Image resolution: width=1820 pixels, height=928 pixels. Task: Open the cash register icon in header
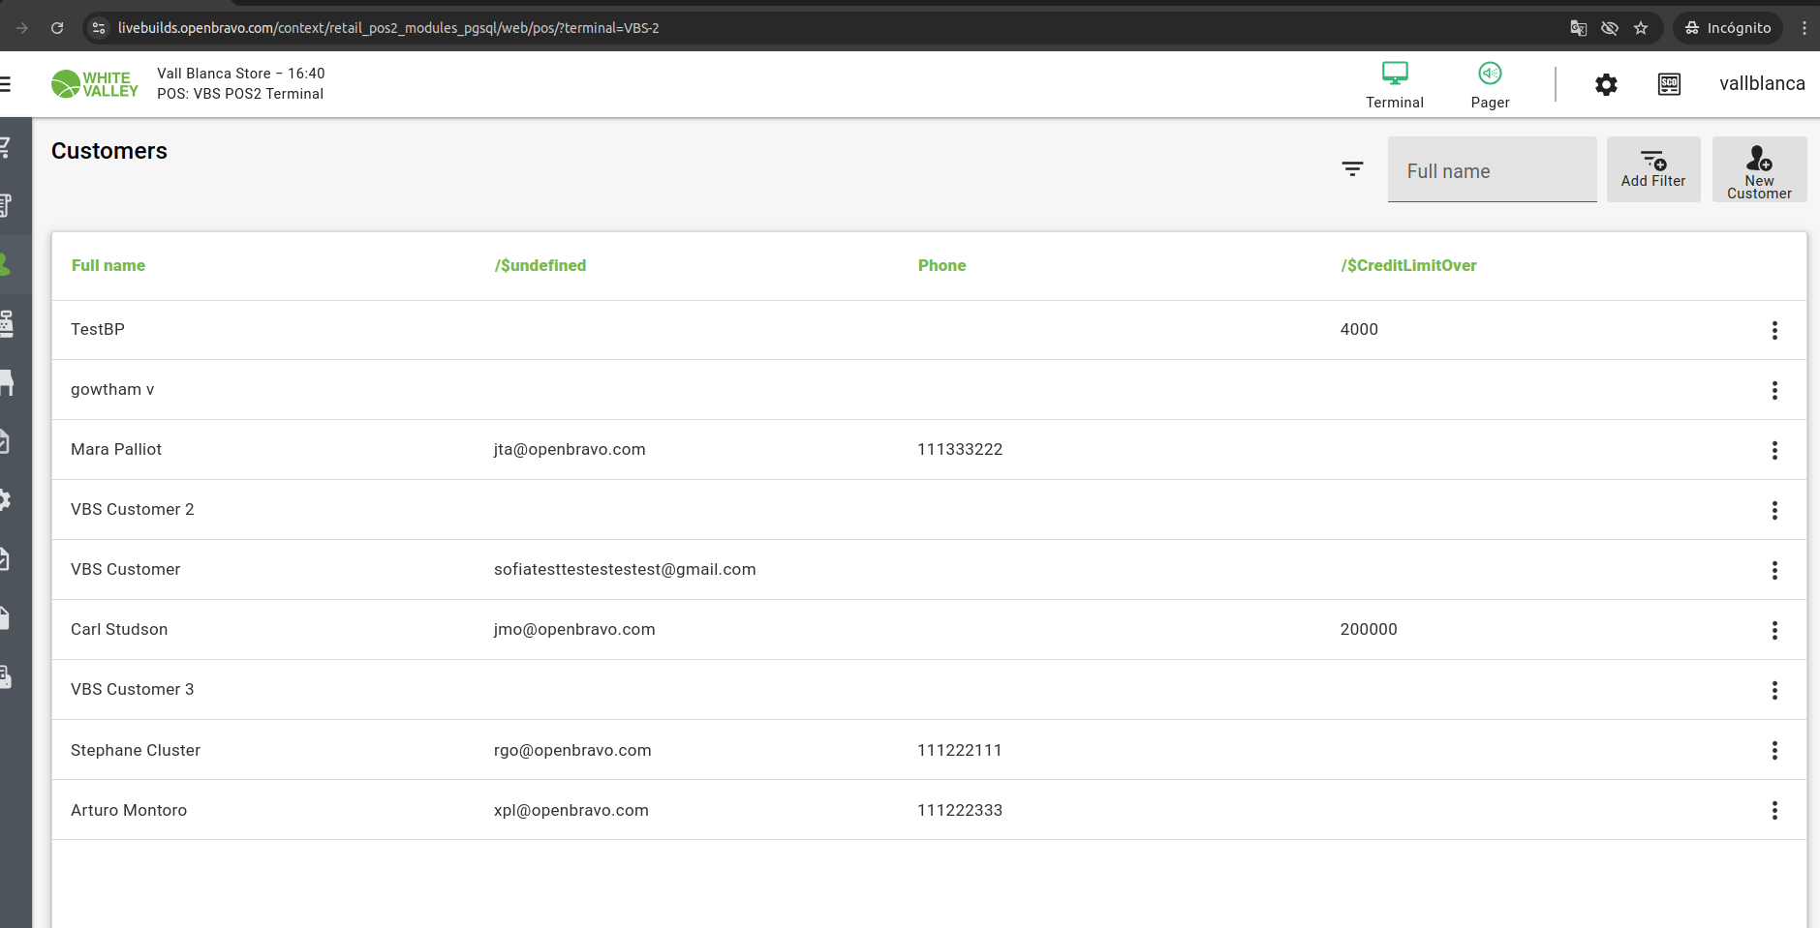coord(1669,85)
